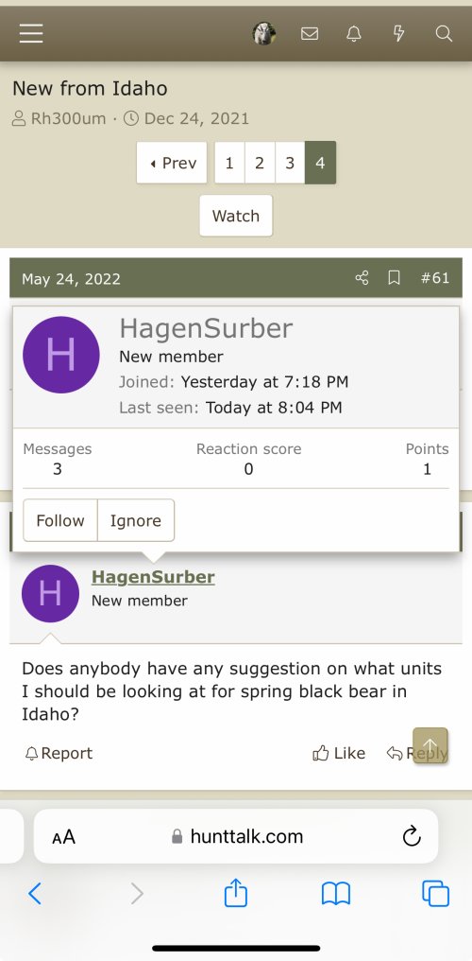Show Safari open tabs overview
The width and height of the screenshot is (472, 961).
coord(435,894)
